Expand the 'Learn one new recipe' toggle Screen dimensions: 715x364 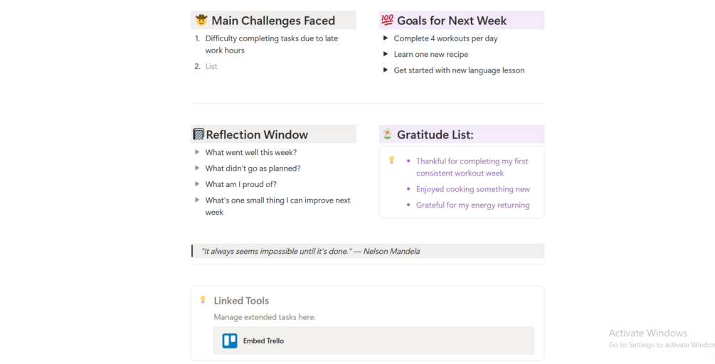pyautogui.click(x=386, y=54)
